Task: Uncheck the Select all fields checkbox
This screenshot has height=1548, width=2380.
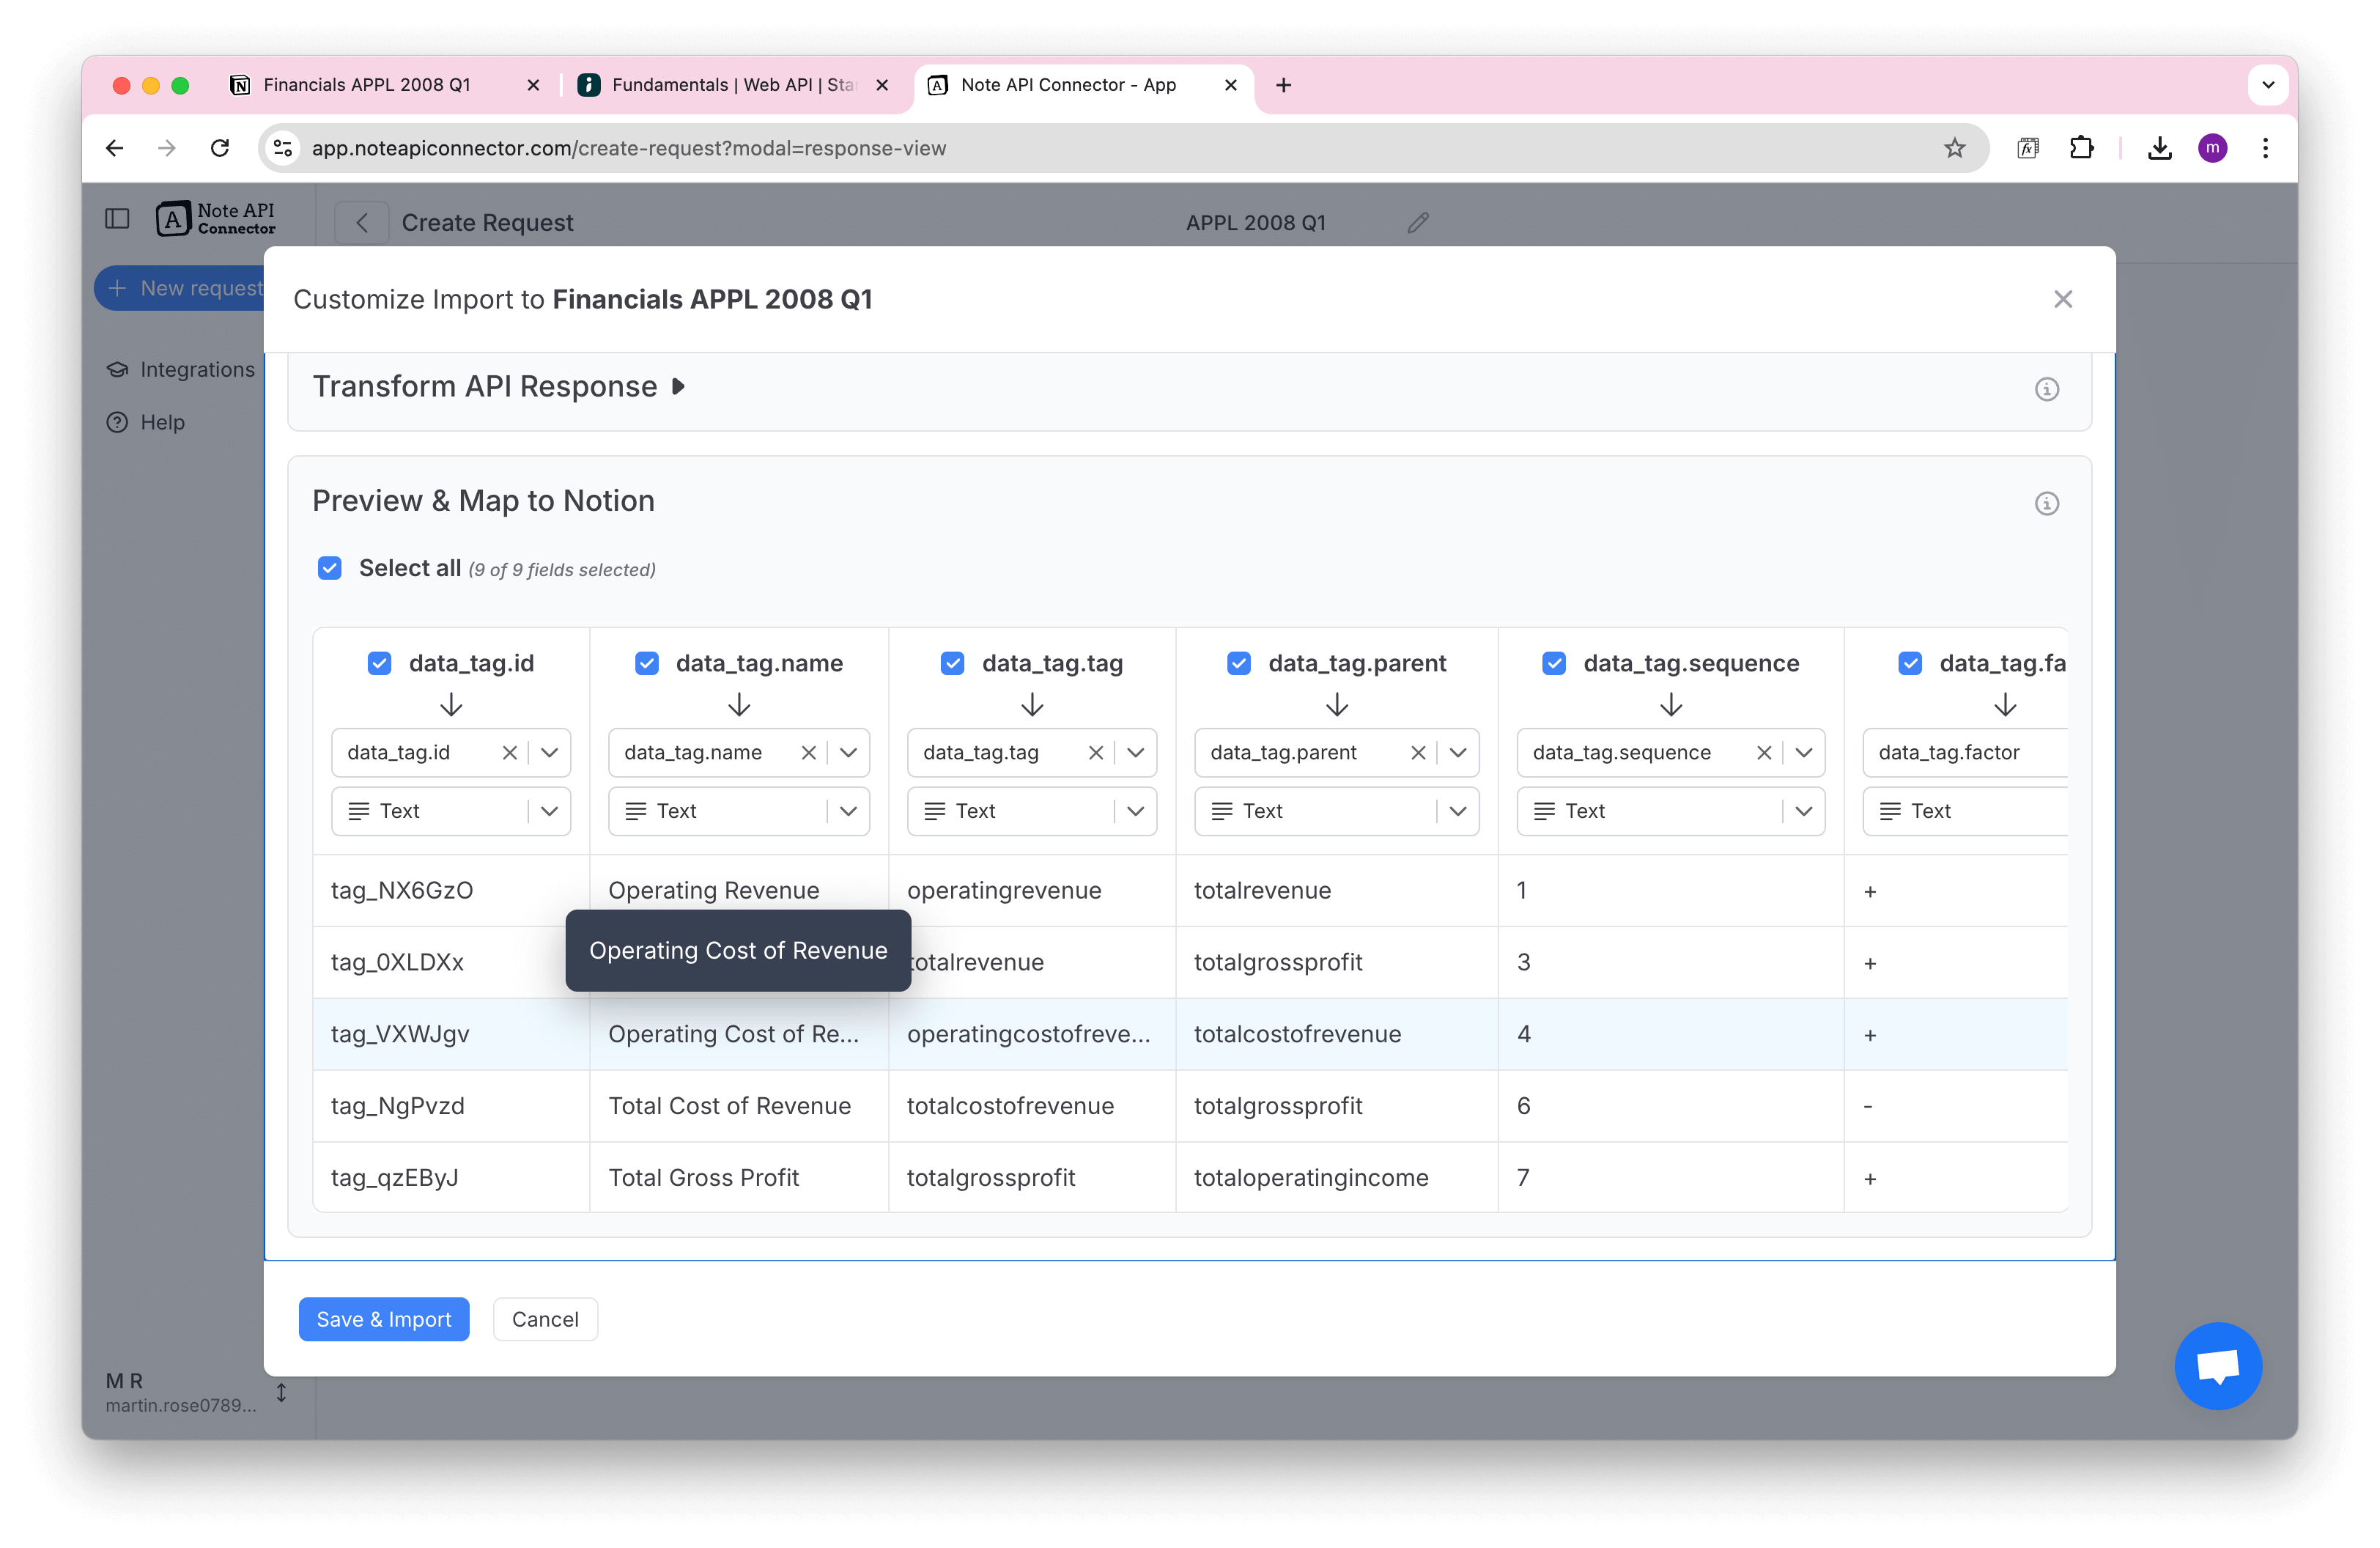Action: 329,568
